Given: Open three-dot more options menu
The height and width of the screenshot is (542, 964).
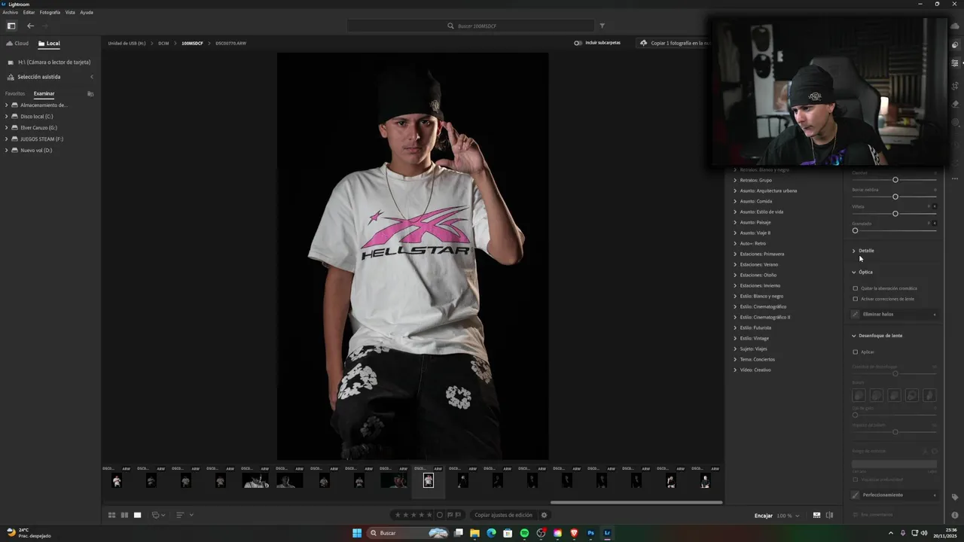Looking at the screenshot, I should coord(955,178).
